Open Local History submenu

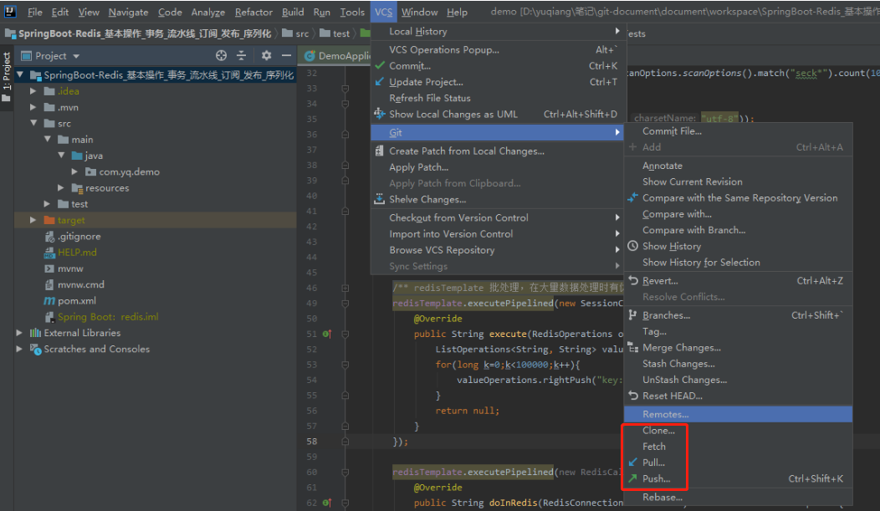497,32
